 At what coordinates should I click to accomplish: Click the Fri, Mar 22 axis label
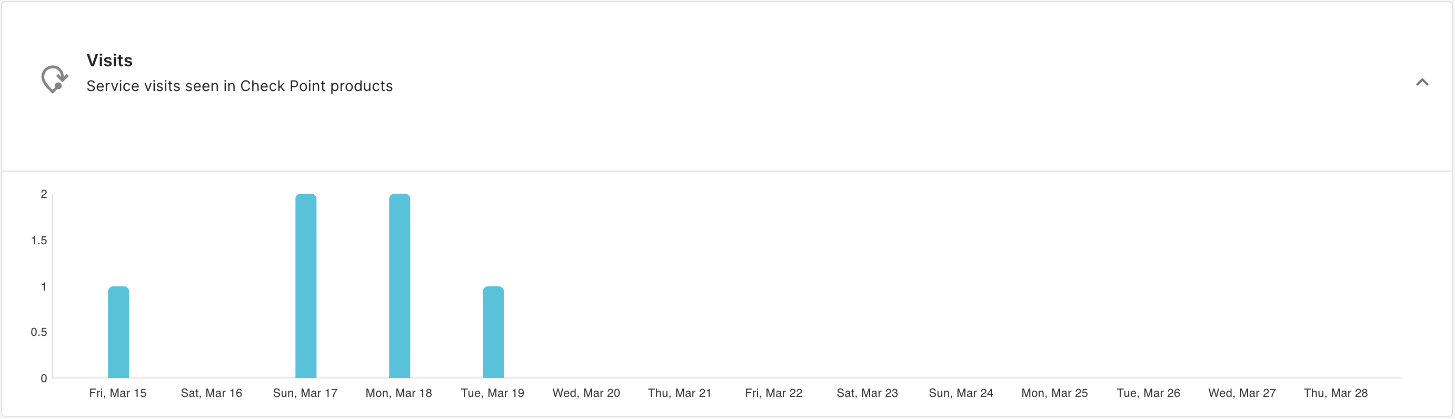pos(773,393)
